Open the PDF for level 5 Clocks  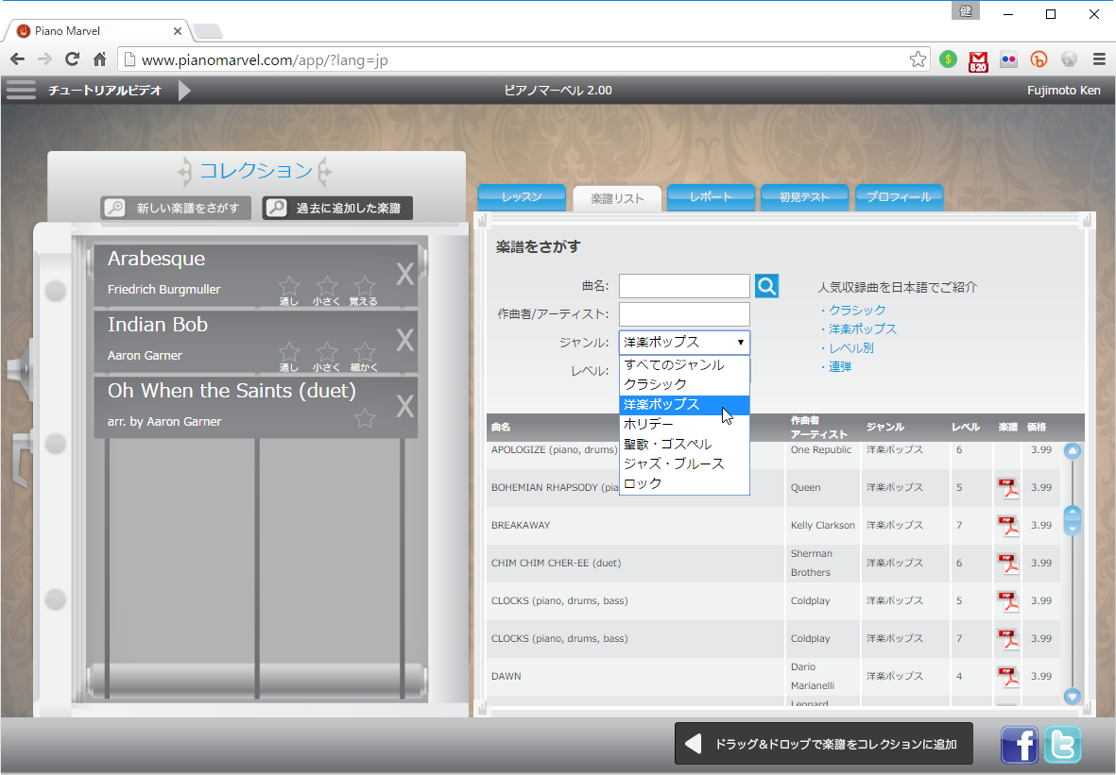pyautogui.click(x=1008, y=601)
